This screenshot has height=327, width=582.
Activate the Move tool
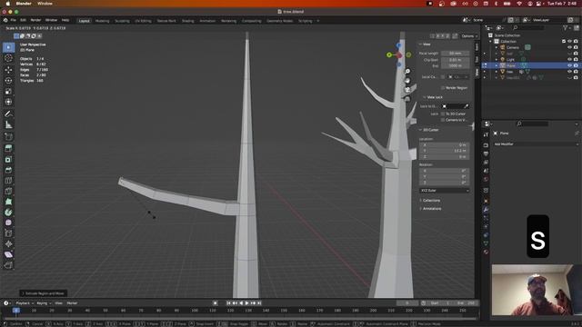(8, 70)
